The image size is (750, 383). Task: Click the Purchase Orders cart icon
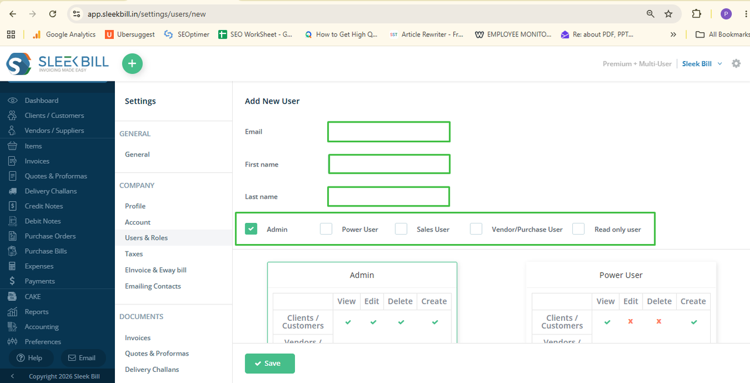(x=12, y=236)
